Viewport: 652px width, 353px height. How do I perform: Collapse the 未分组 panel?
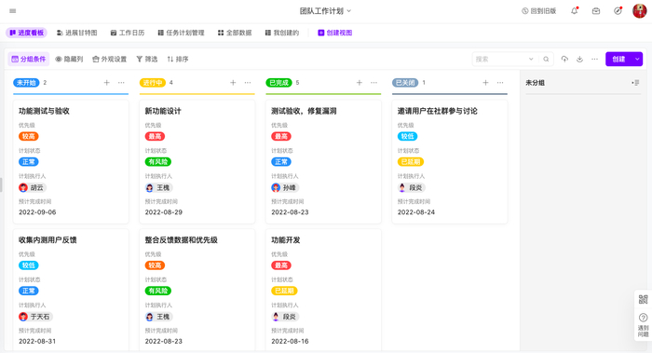tap(635, 83)
